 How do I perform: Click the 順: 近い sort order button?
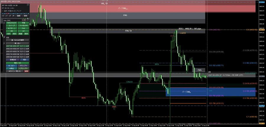pos(17,43)
